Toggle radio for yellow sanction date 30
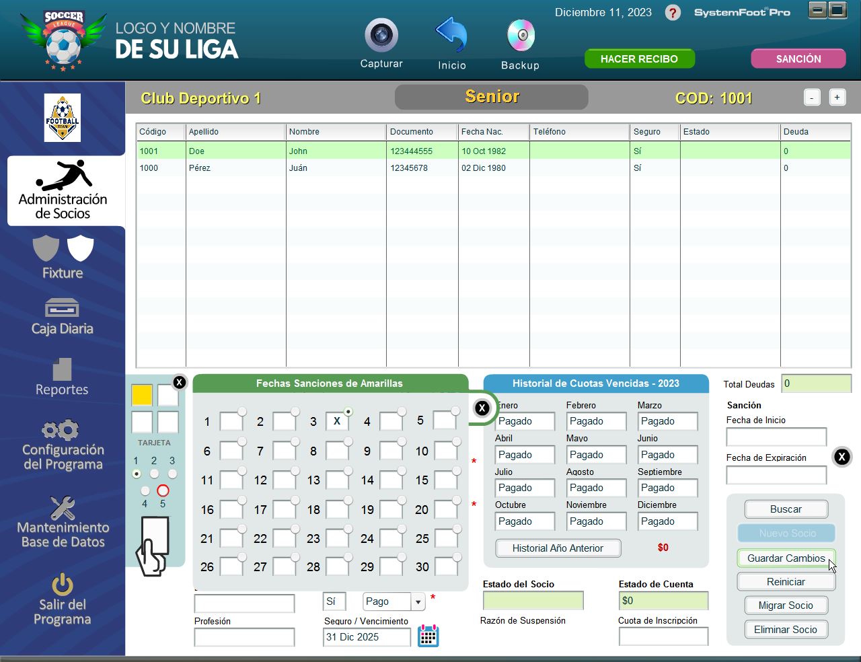Image resolution: width=861 pixels, height=662 pixels. tap(457, 557)
